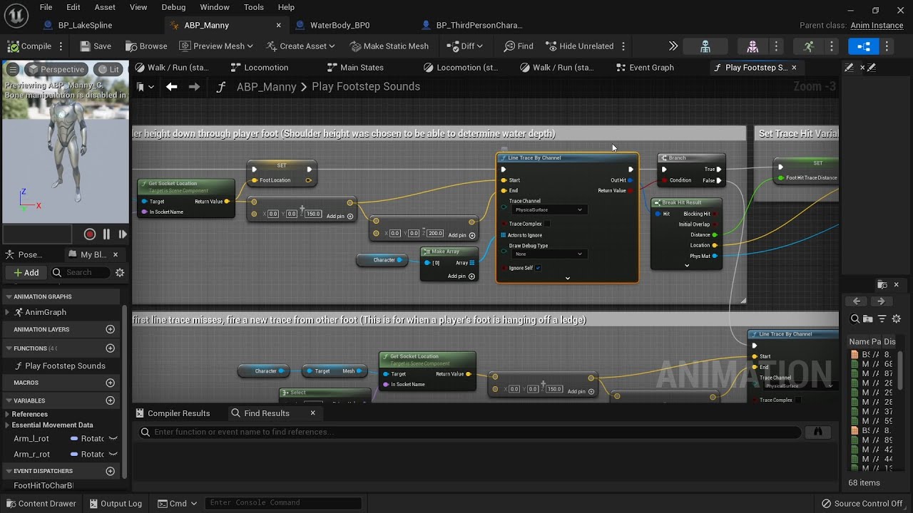Toggle Trace Complex on first Line Trace

[x=548, y=224]
